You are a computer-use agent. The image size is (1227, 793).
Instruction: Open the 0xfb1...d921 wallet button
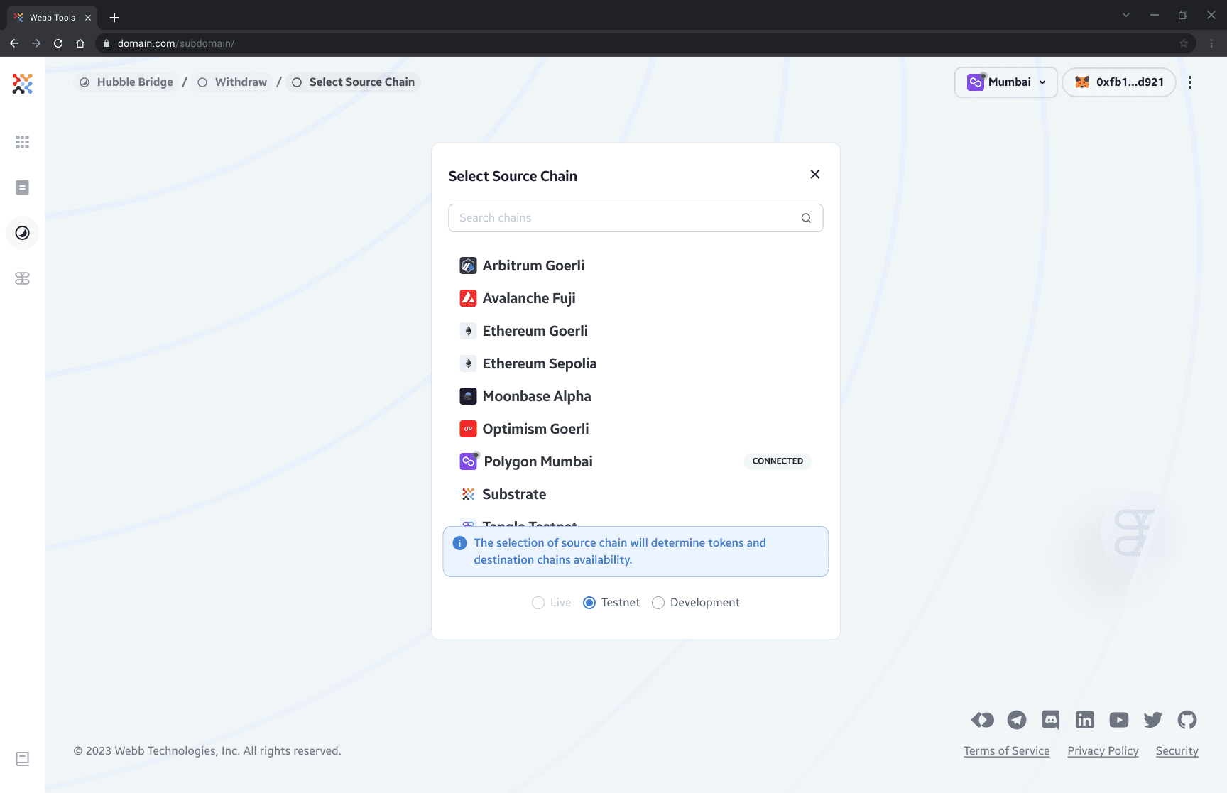pos(1119,82)
